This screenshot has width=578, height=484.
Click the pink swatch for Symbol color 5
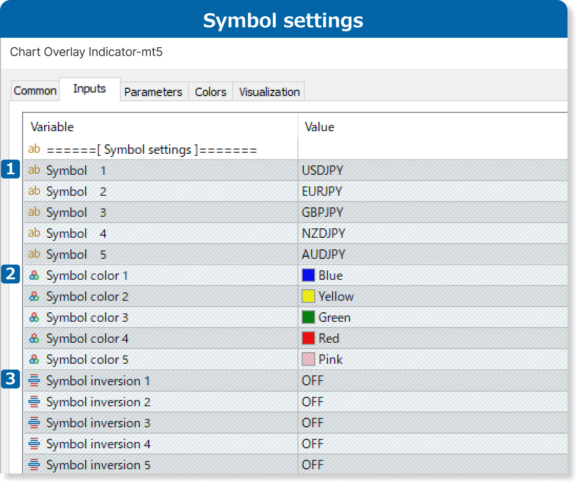308,359
